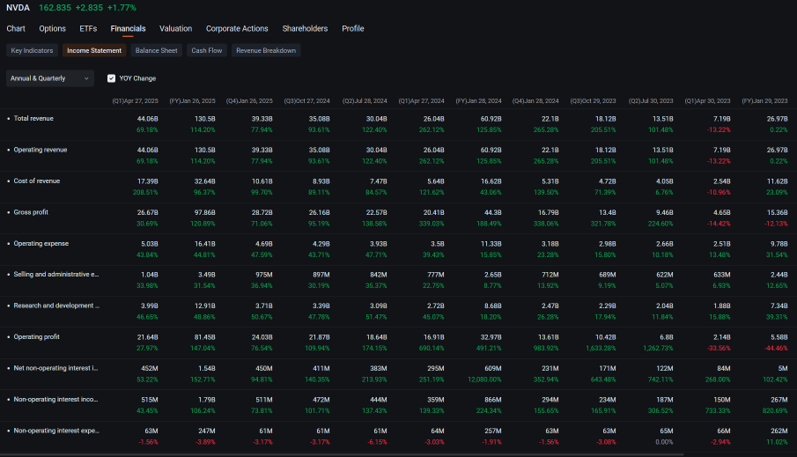Click the 1,633.28% operating profit change
The width and height of the screenshot is (797, 457).
[x=601, y=348]
